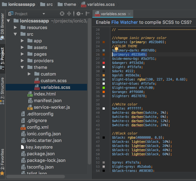This screenshot has width=196, height=181.
Task: Close the variables.scss editor tab
Action: pos(129,14)
